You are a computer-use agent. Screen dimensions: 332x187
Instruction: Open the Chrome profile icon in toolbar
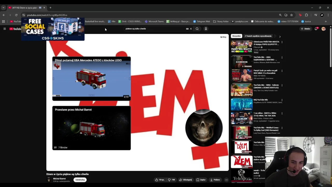[x=322, y=15]
